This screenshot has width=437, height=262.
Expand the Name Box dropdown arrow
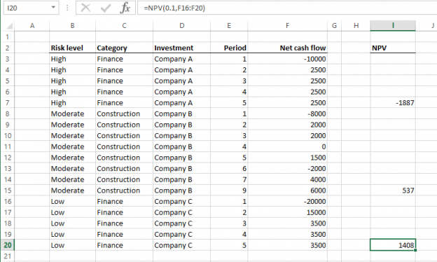(53, 8)
